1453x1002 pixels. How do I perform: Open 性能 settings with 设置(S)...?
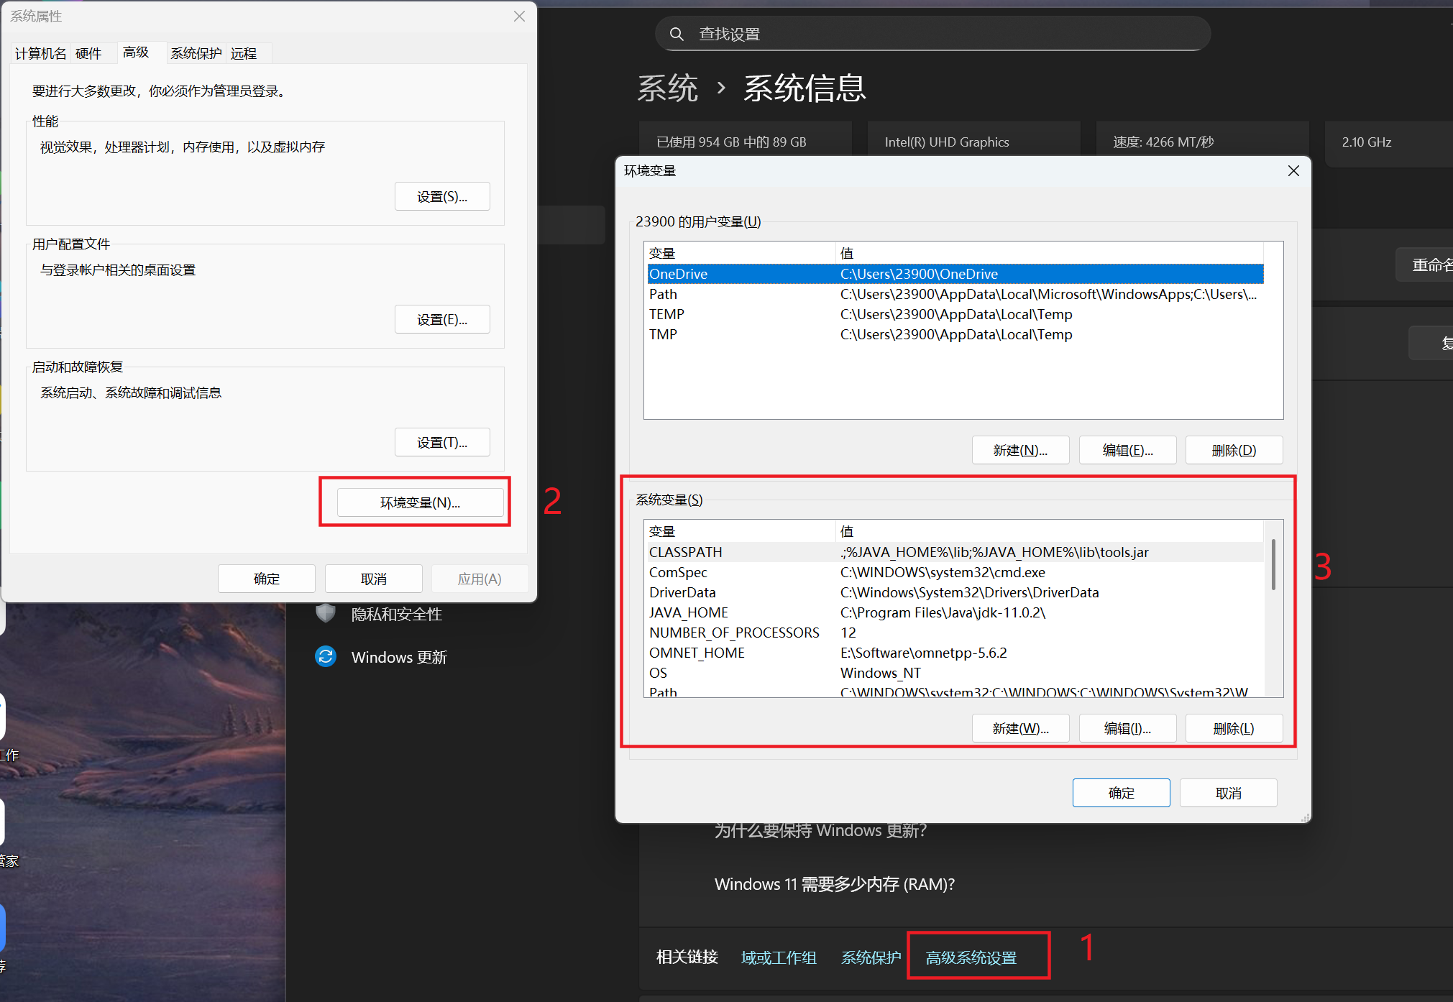point(442,196)
